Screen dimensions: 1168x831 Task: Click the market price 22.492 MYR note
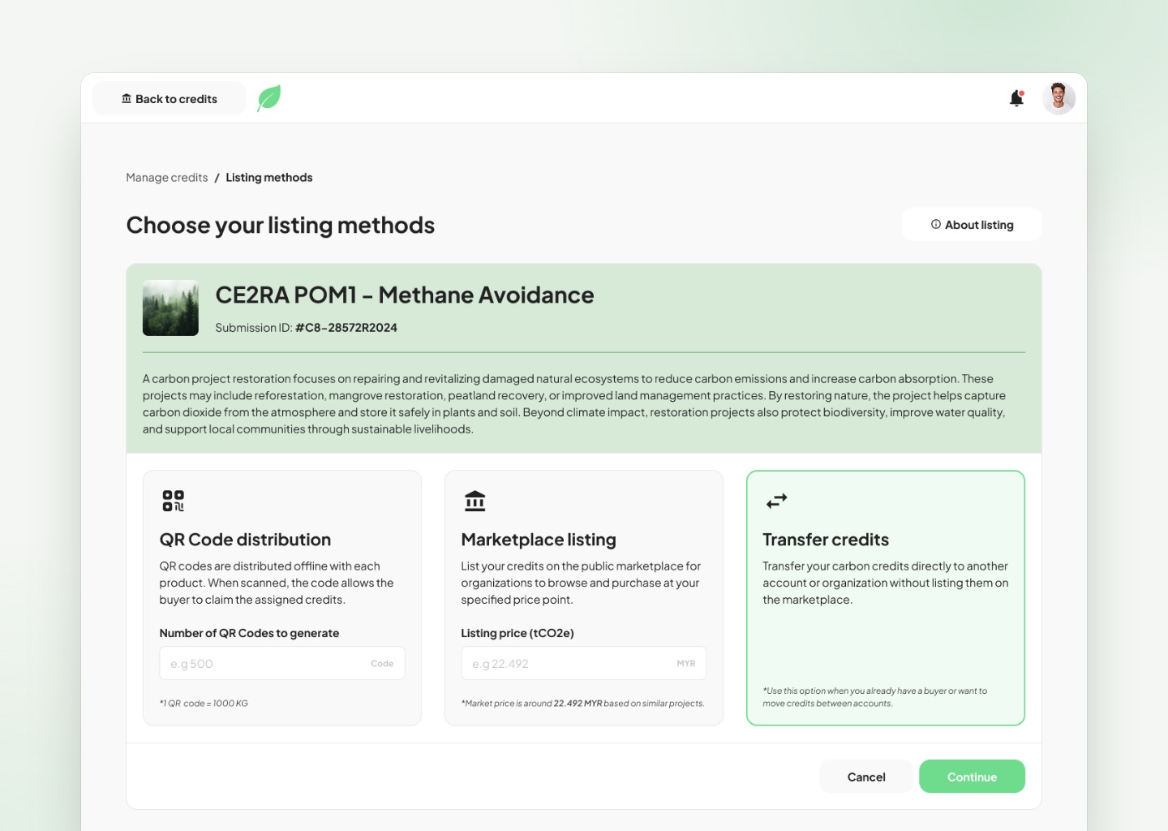click(x=583, y=704)
